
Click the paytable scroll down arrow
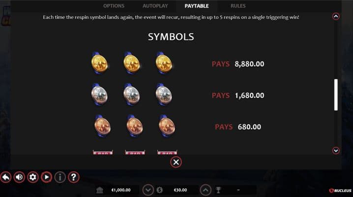[x=336, y=151]
